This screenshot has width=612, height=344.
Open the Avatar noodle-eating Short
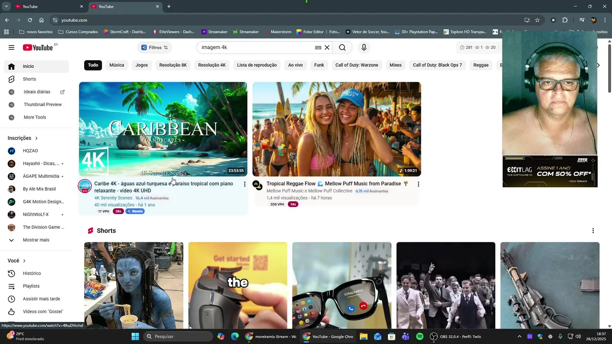click(133, 285)
